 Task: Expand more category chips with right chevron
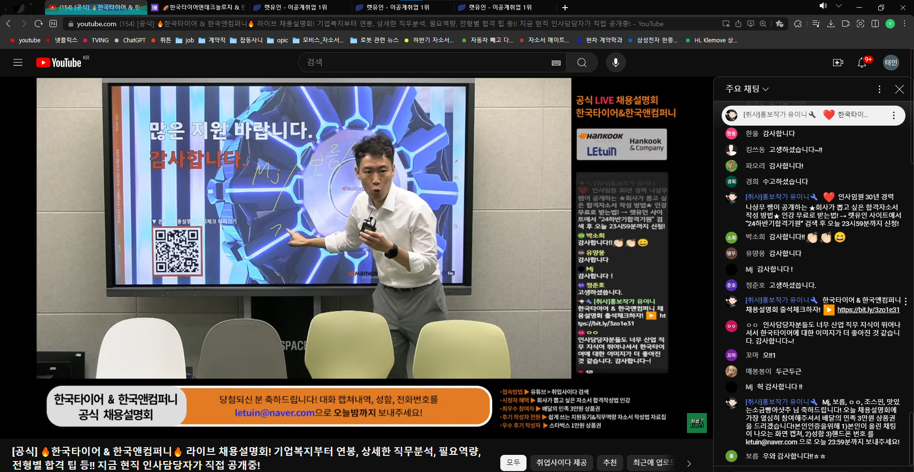tap(689, 463)
